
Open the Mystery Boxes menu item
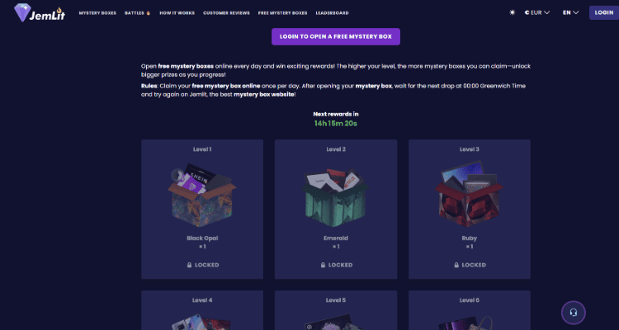point(97,13)
